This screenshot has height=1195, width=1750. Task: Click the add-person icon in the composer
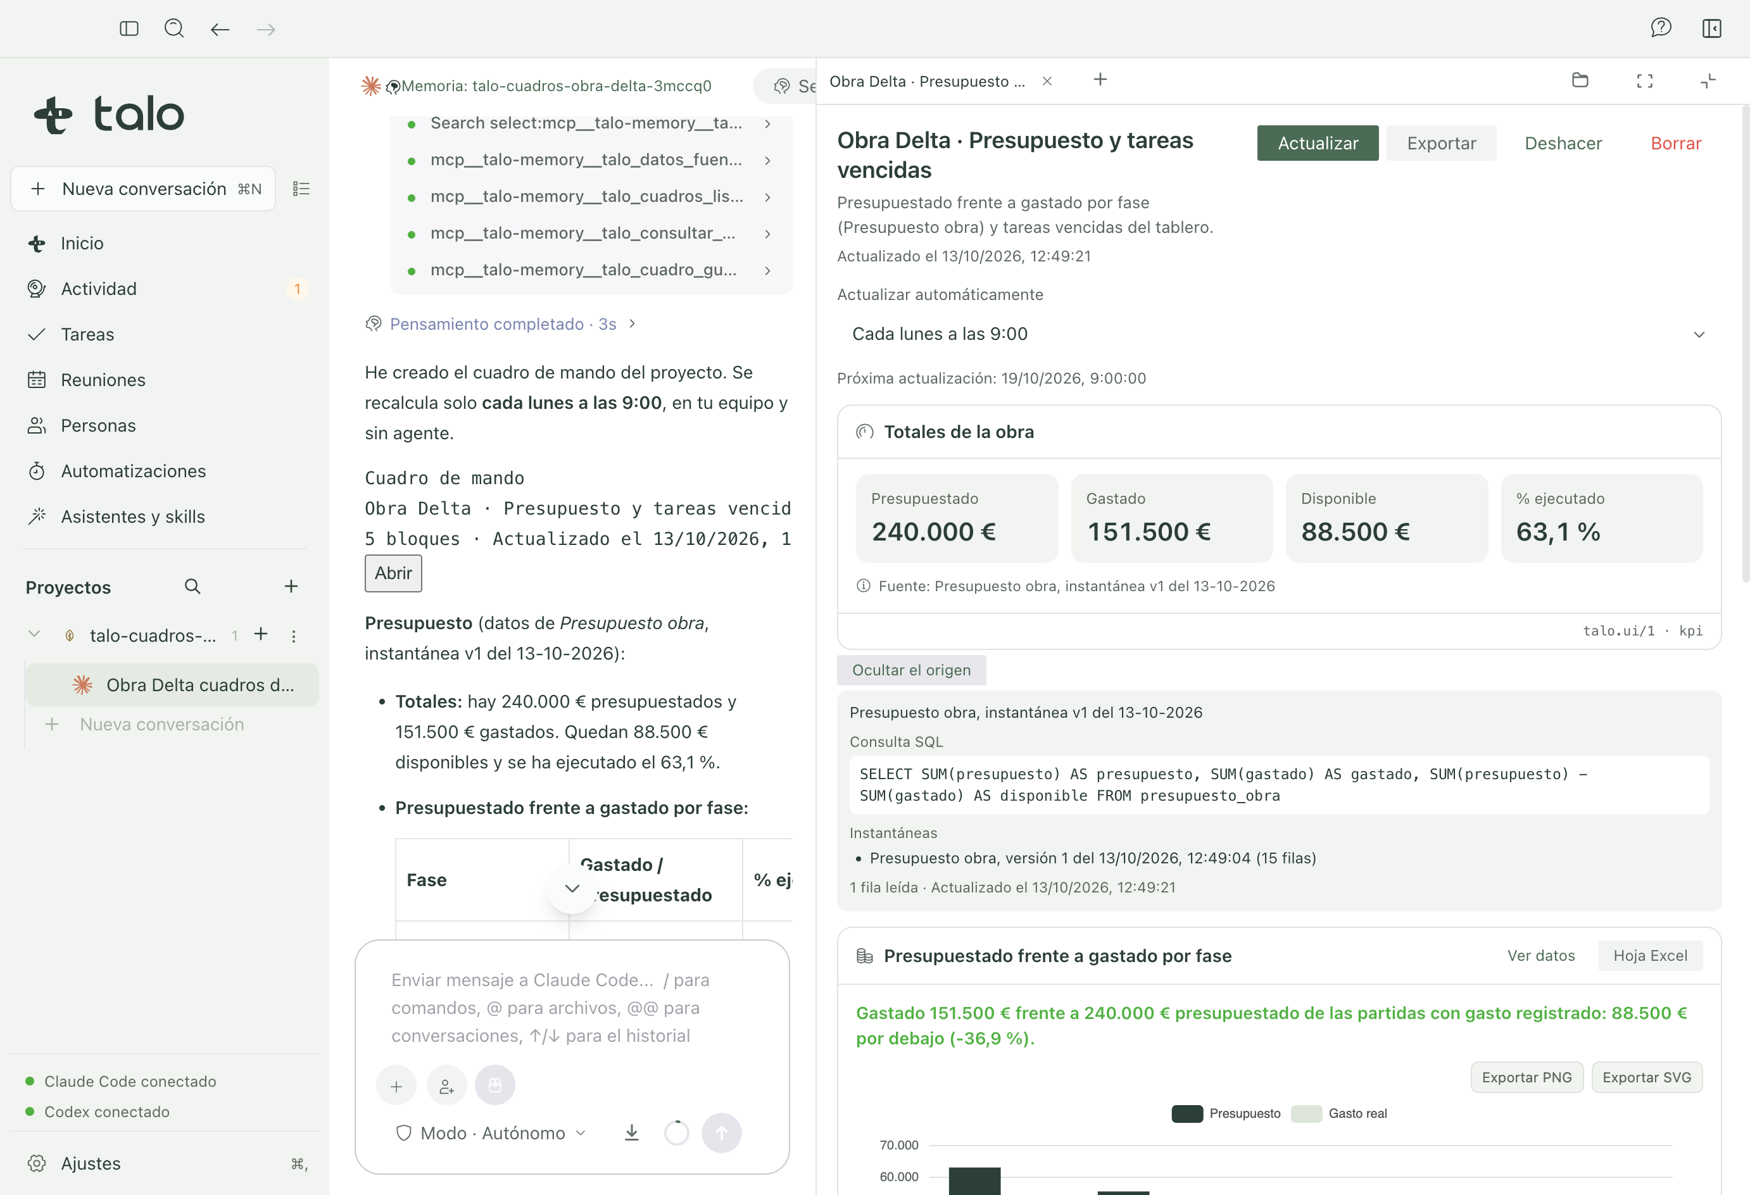click(x=446, y=1086)
